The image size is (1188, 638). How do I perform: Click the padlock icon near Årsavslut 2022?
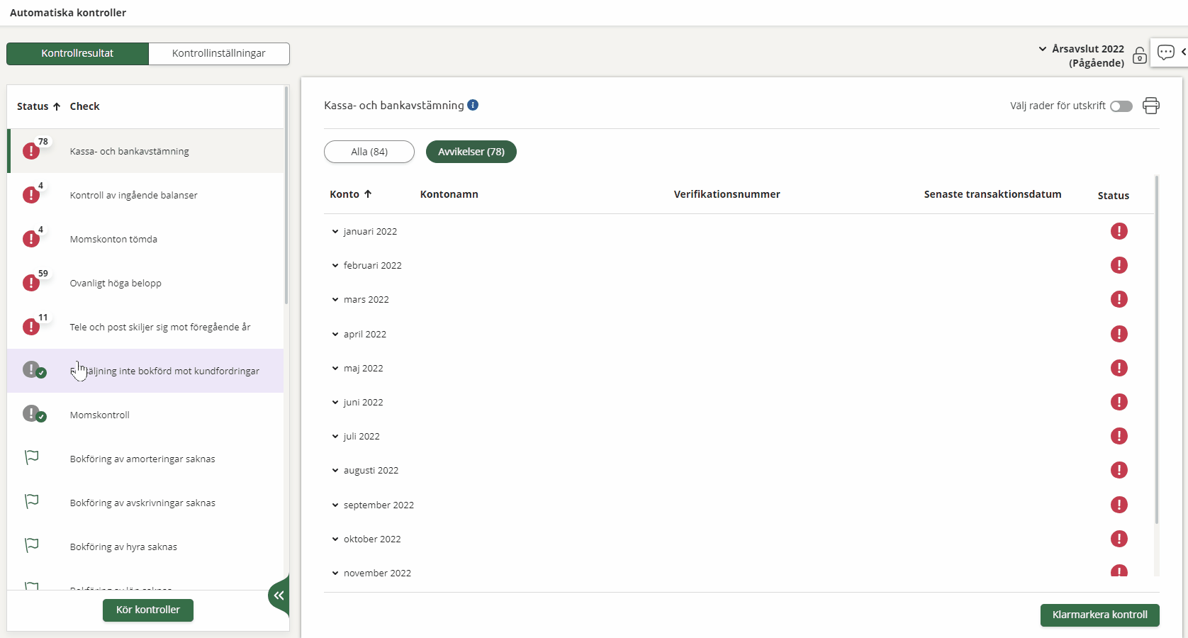point(1139,56)
